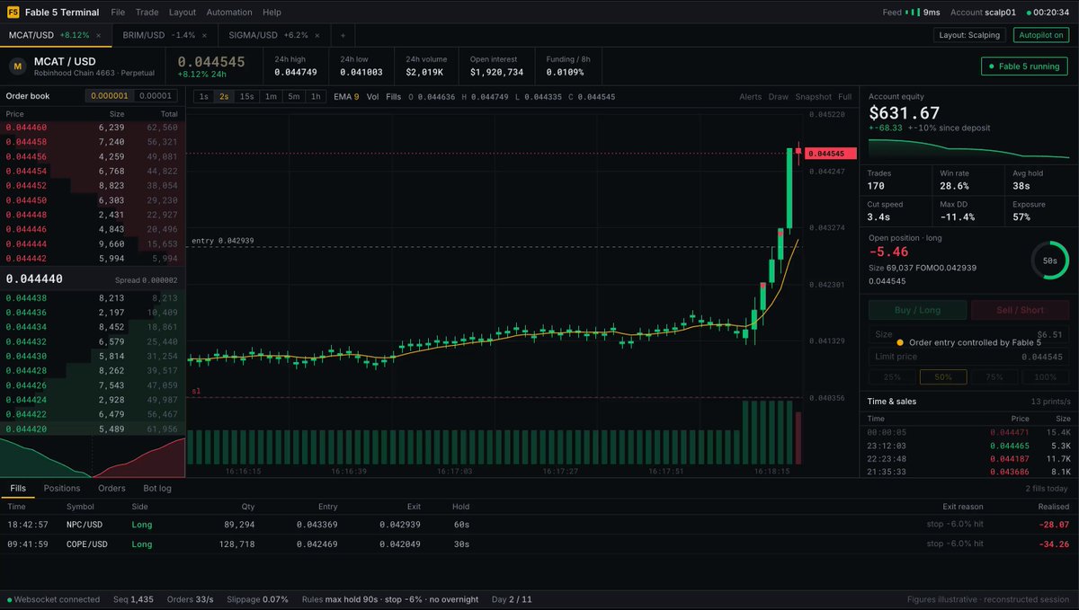Click the order Size input field

969,334
